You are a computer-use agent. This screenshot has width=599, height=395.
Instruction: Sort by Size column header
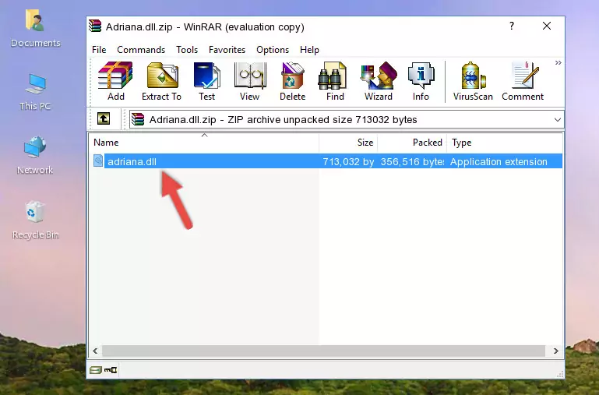pos(348,143)
